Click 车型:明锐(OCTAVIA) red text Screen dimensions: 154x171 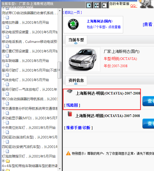click(x=120, y=59)
